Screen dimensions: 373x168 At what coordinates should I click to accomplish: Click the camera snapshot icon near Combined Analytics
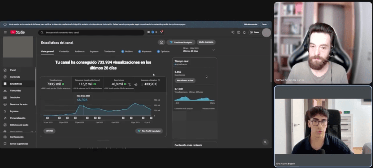pos(161,42)
